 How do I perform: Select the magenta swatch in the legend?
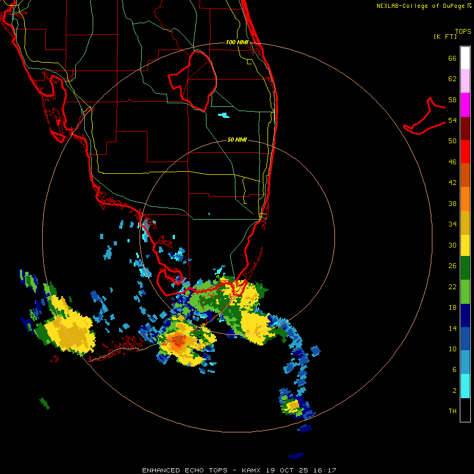(x=465, y=105)
